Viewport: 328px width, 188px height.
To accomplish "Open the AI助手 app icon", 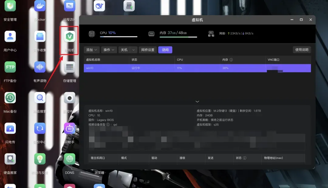I will click(70, 128).
